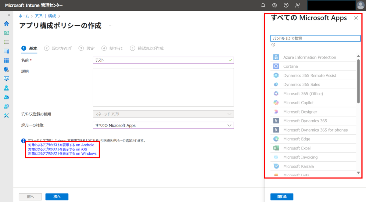The height and width of the screenshot is (202, 366).
Task: Click the 名前 input field with テスト
Action: 163,60
